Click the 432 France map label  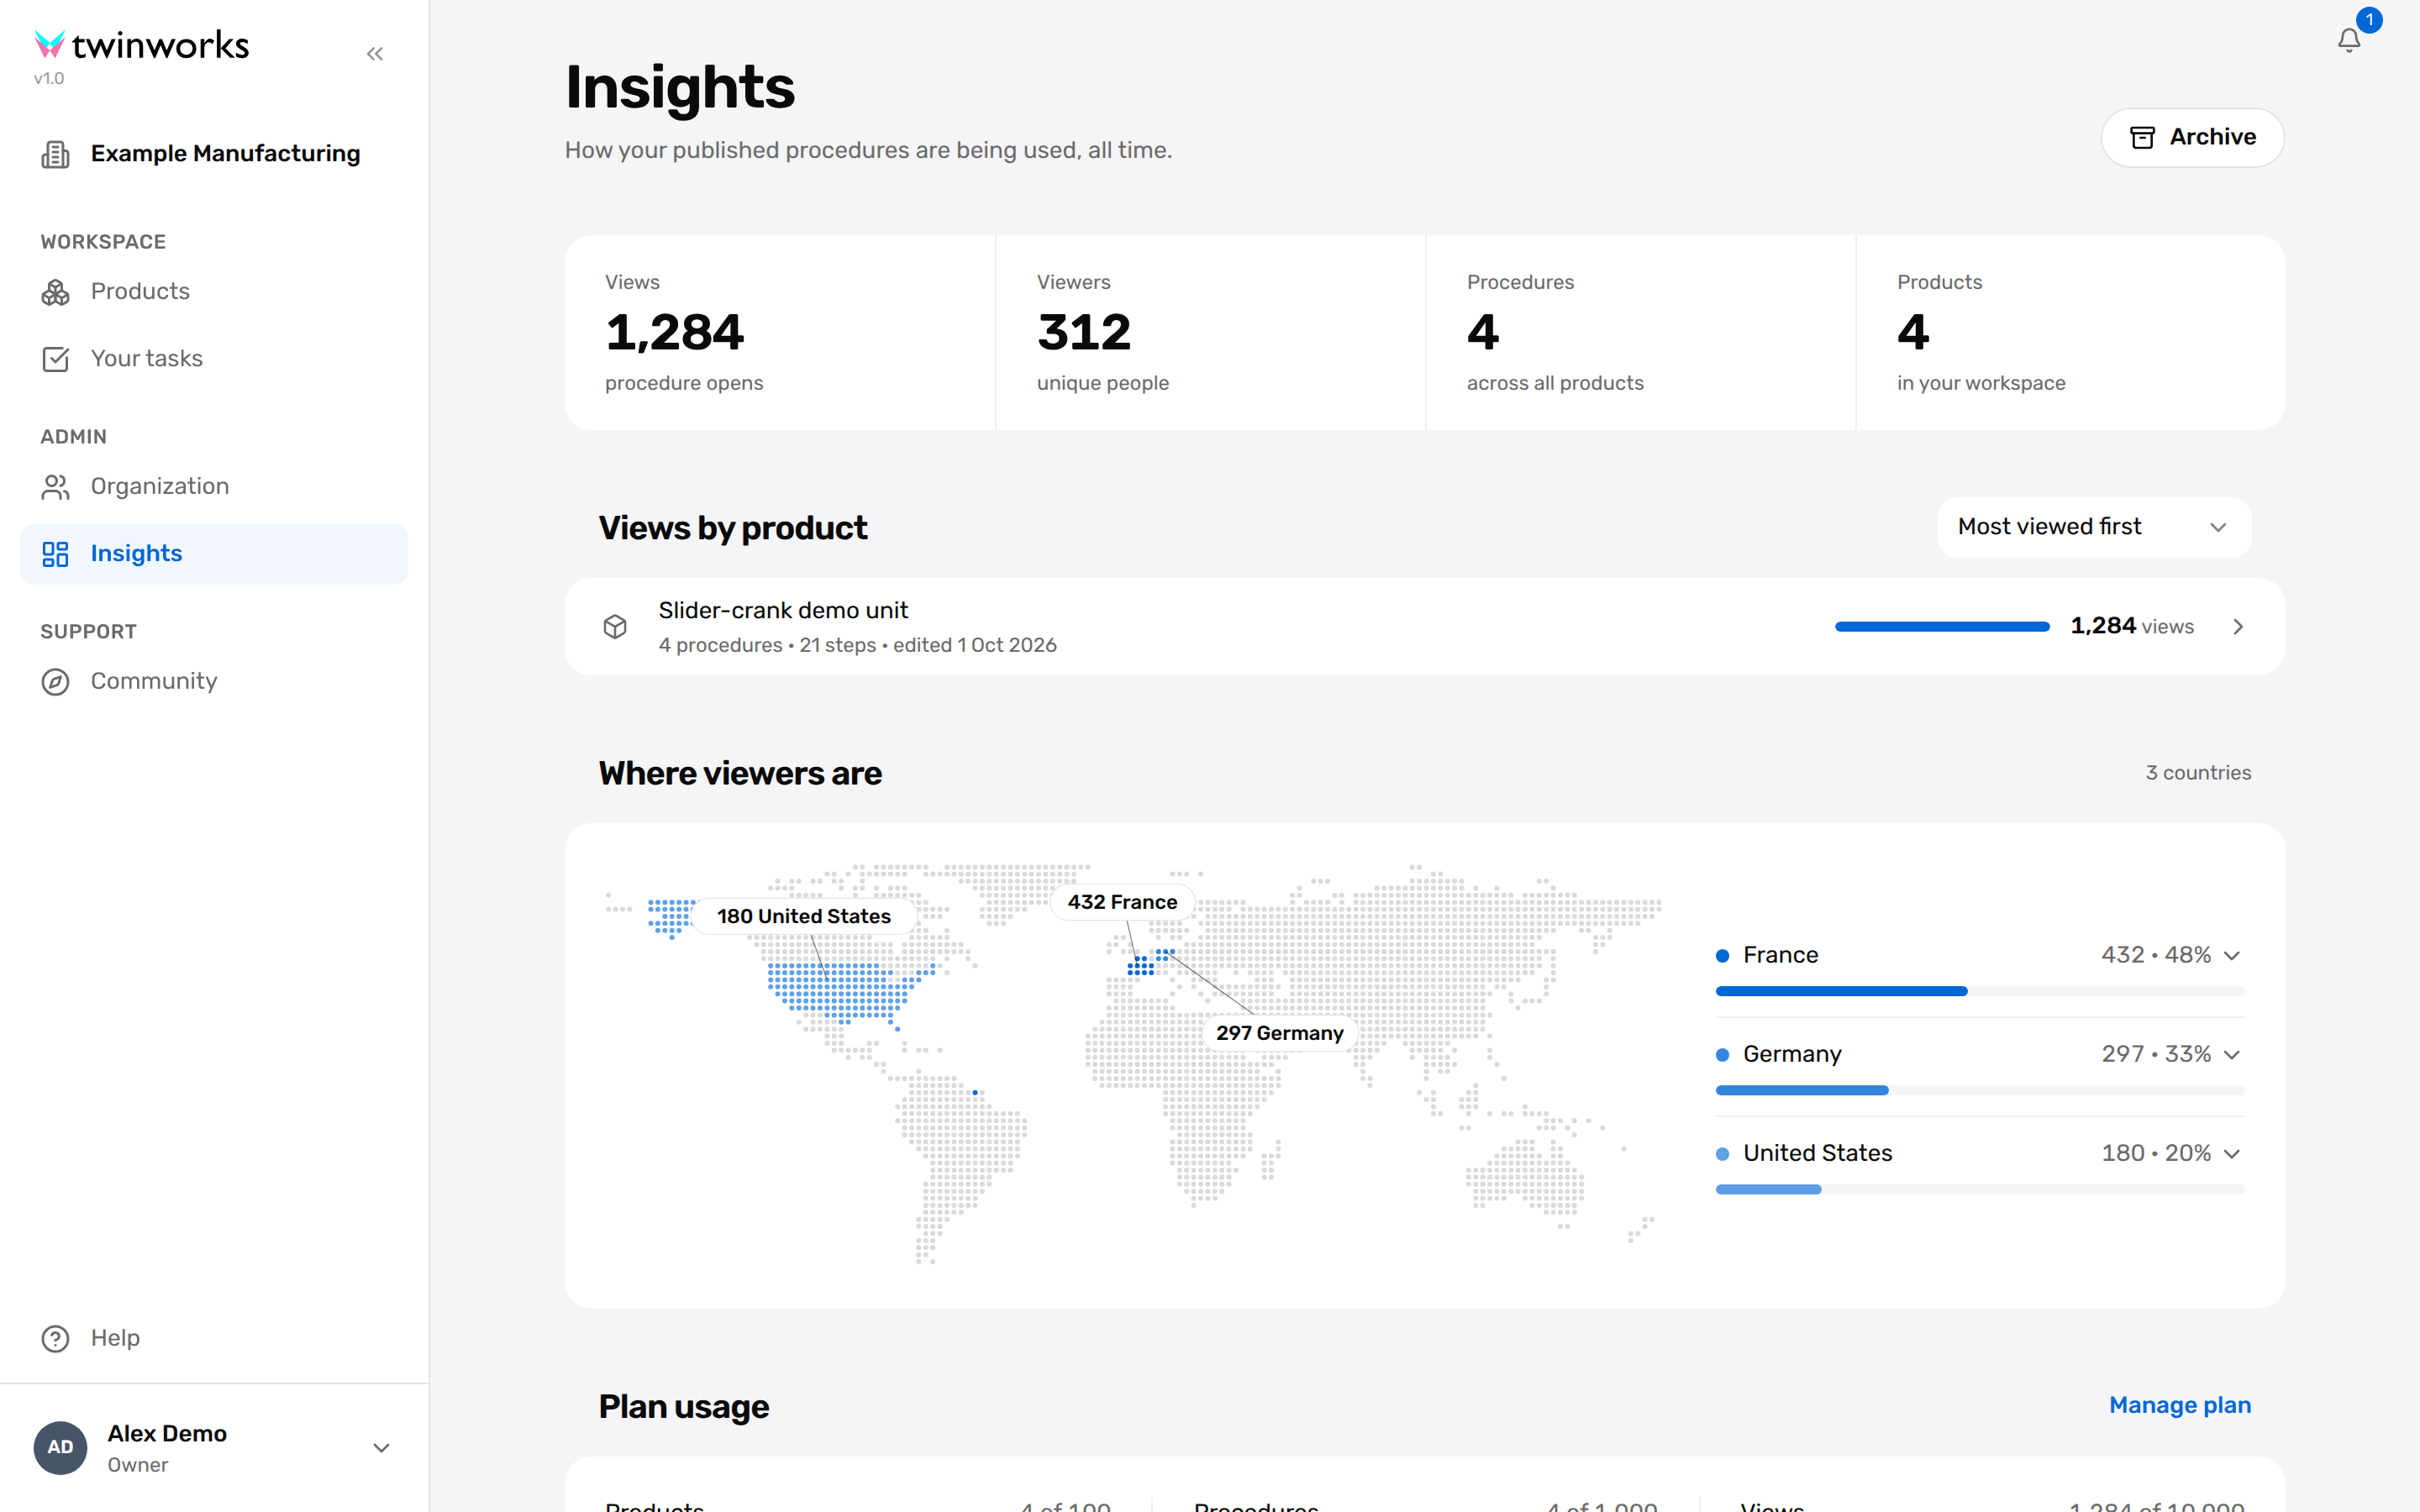tap(1122, 902)
